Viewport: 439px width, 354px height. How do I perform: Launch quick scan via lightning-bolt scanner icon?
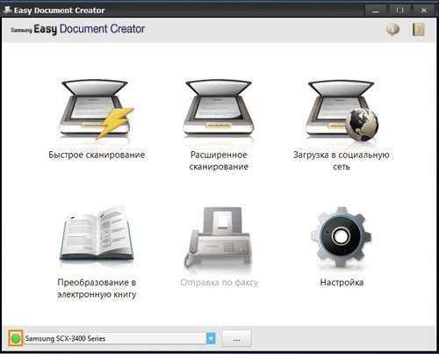point(96,110)
